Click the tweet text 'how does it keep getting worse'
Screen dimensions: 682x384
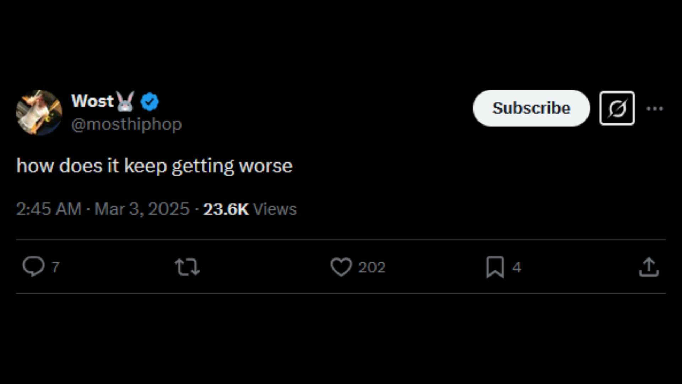point(155,166)
